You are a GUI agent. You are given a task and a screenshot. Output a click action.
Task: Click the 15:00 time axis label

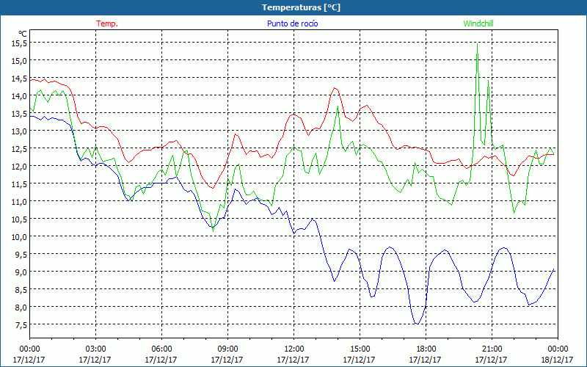(360, 349)
